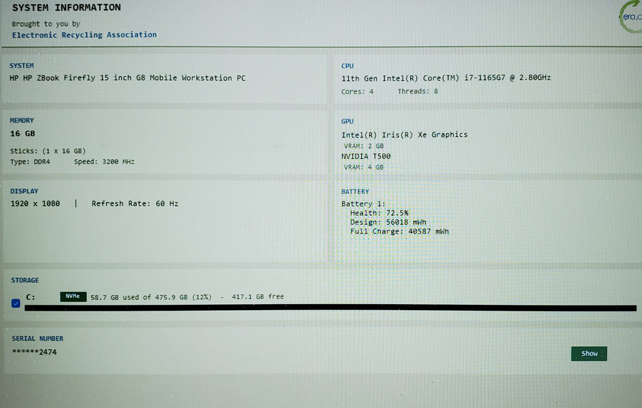
Task: Click the DISPLAY section heading
Action: [24, 191]
